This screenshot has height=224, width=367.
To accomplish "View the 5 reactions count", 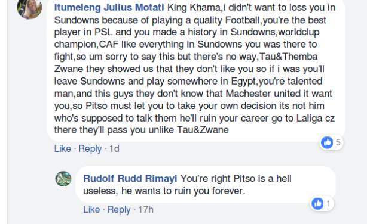I will (338, 142).
